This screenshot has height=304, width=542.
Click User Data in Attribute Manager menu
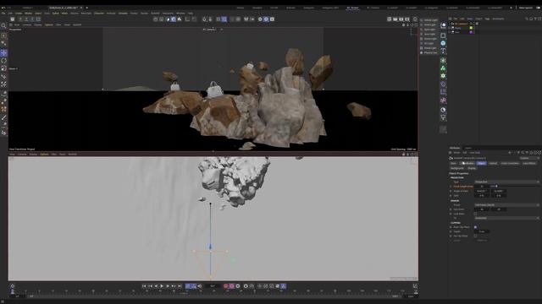pyautogui.click(x=474, y=152)
